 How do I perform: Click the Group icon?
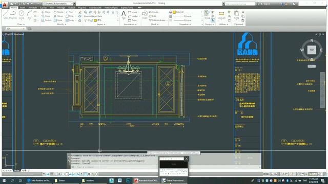207,15
